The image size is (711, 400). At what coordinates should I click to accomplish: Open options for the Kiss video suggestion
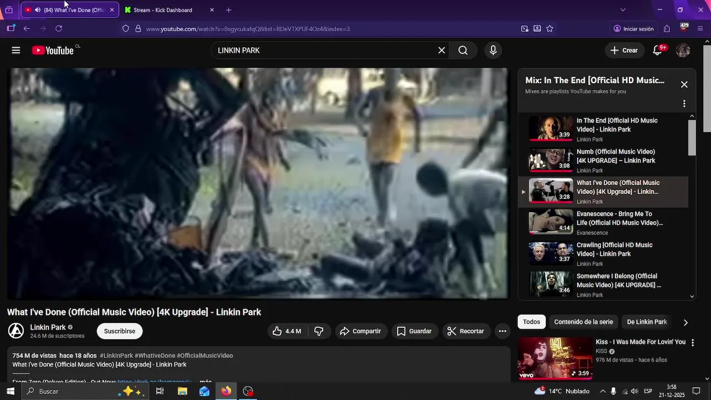point(693,343)
